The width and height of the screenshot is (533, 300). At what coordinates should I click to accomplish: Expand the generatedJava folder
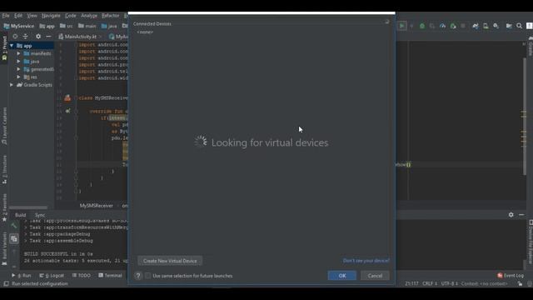(x=18, y=69)
